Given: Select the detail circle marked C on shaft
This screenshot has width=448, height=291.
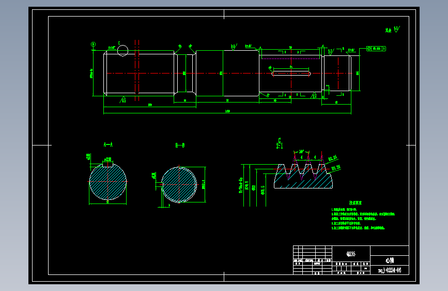Looking at the screenshot, I should pyautogui.click(x=123, y=51).
